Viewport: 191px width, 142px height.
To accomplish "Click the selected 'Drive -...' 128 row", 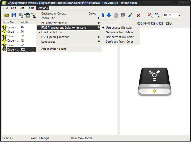I will [x=19, y=49].
